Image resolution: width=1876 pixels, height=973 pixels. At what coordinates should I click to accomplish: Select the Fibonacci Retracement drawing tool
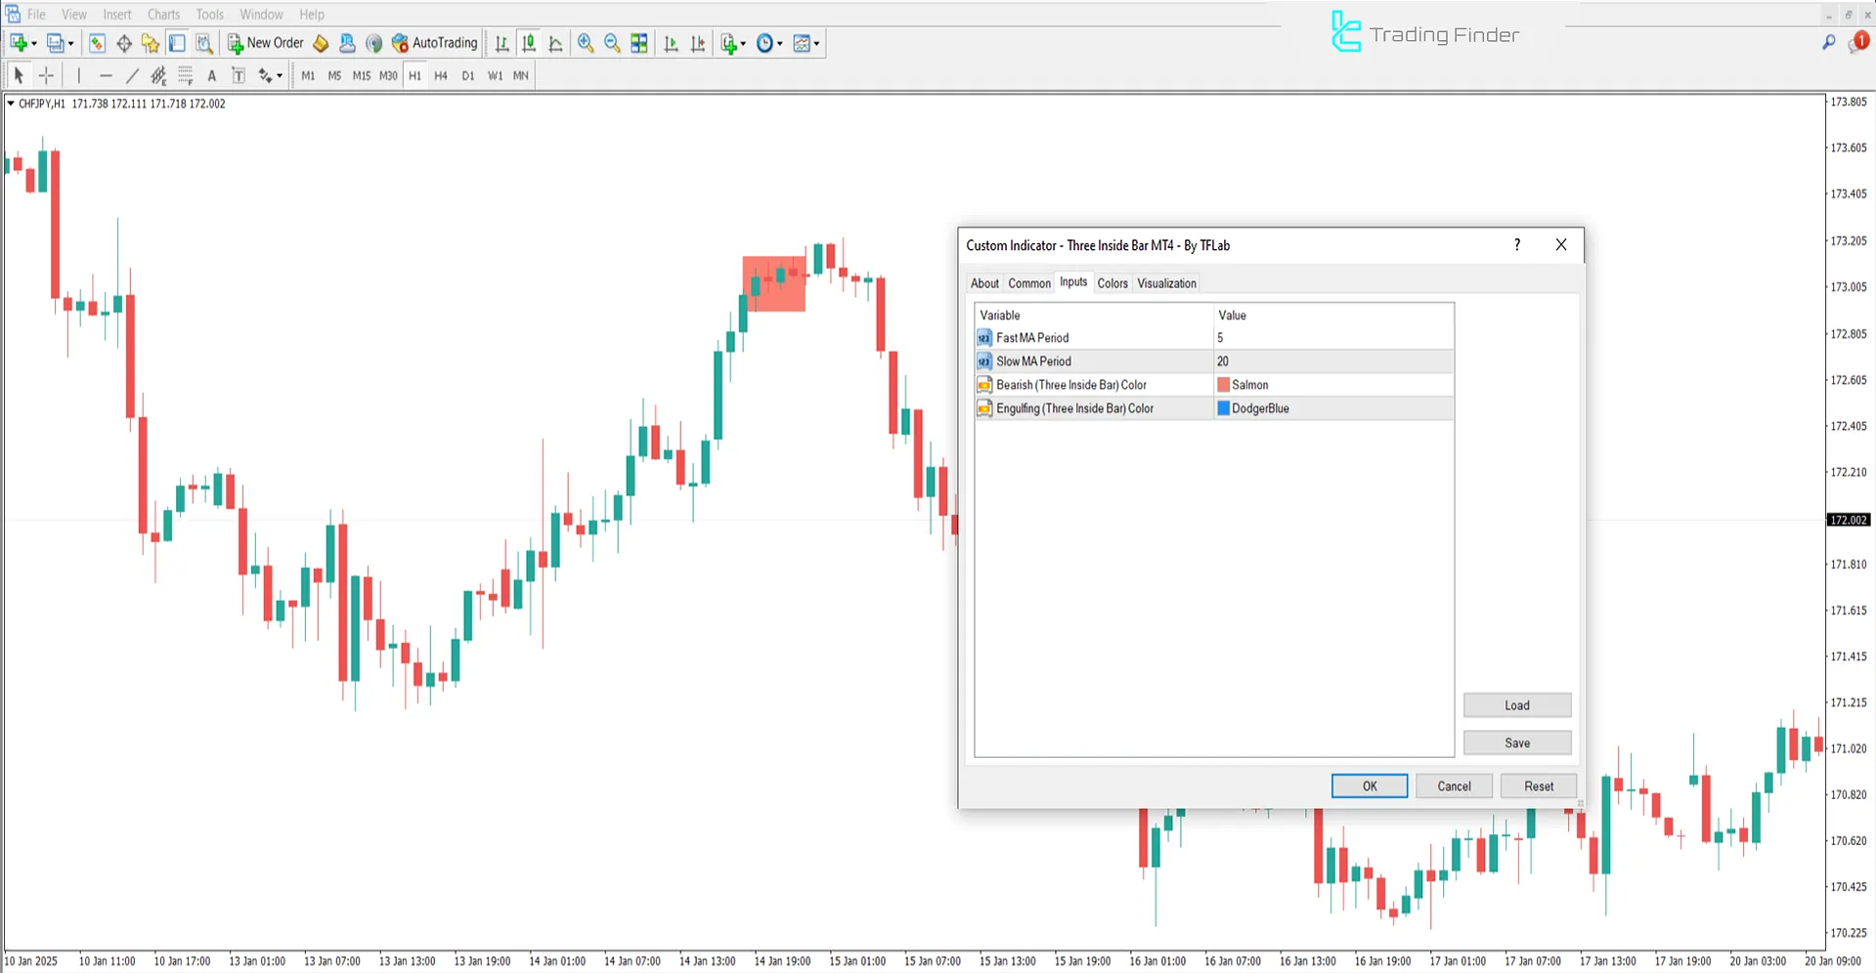point(185,75)
